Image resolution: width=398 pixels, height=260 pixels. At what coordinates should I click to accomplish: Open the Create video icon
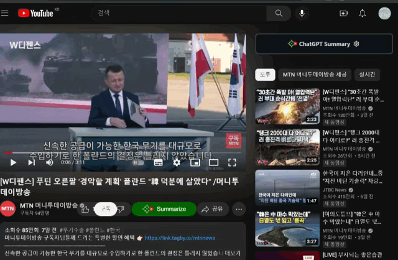point(344,13)
